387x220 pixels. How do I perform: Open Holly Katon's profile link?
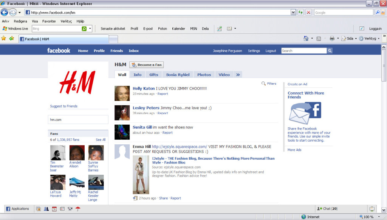click(144, 89)
